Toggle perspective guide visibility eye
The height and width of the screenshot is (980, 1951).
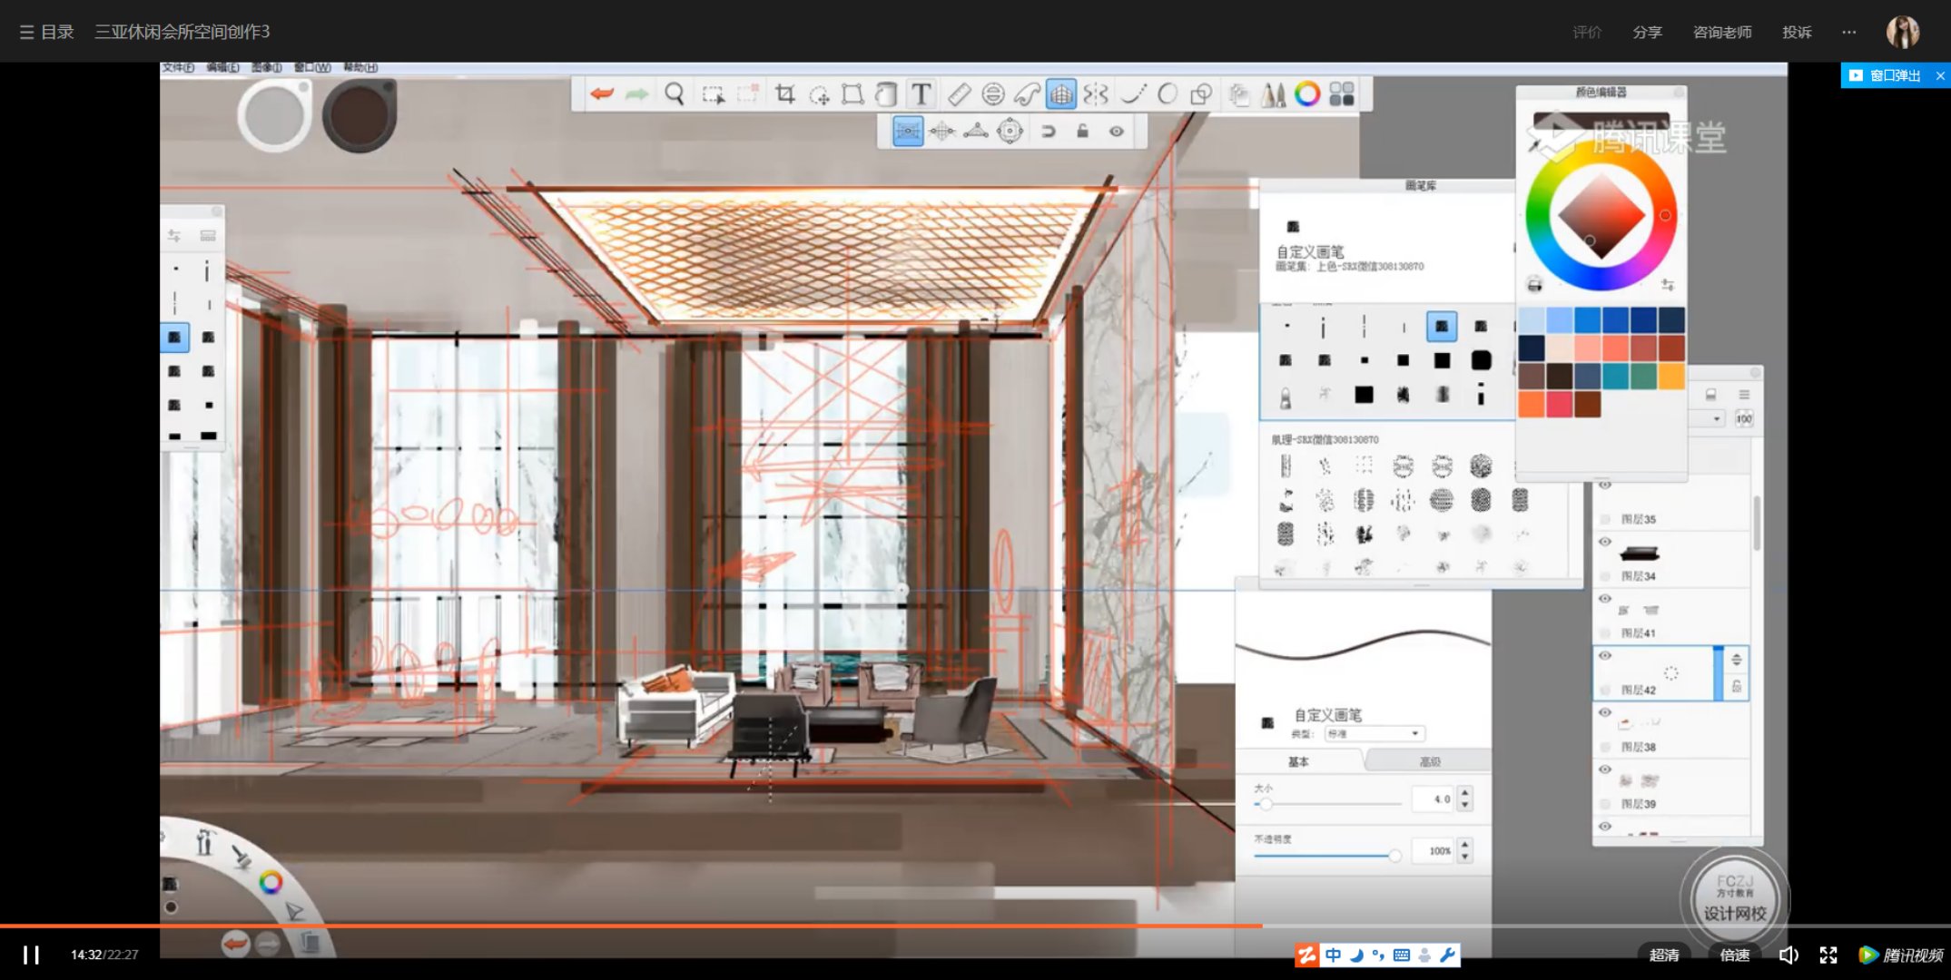click(1117, 132)
